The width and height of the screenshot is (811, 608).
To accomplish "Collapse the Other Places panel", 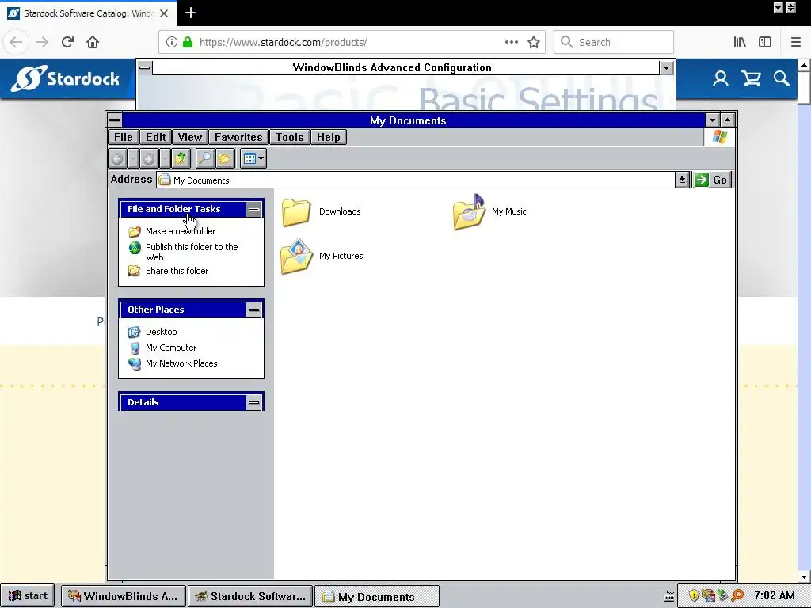I will click(253, 310).
